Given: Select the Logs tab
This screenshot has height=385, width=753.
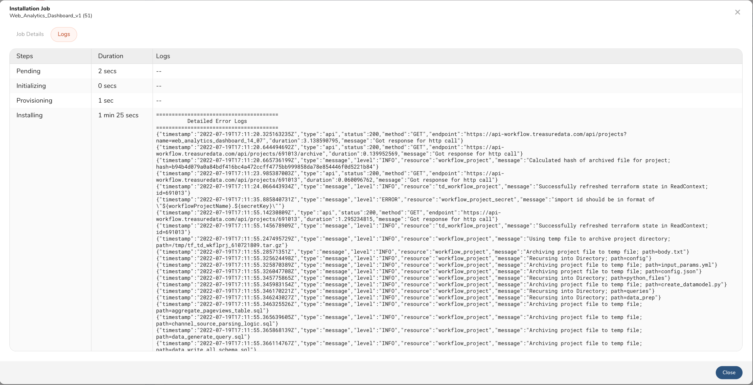Looking at the screenshot, I should [x=64, y=34].
